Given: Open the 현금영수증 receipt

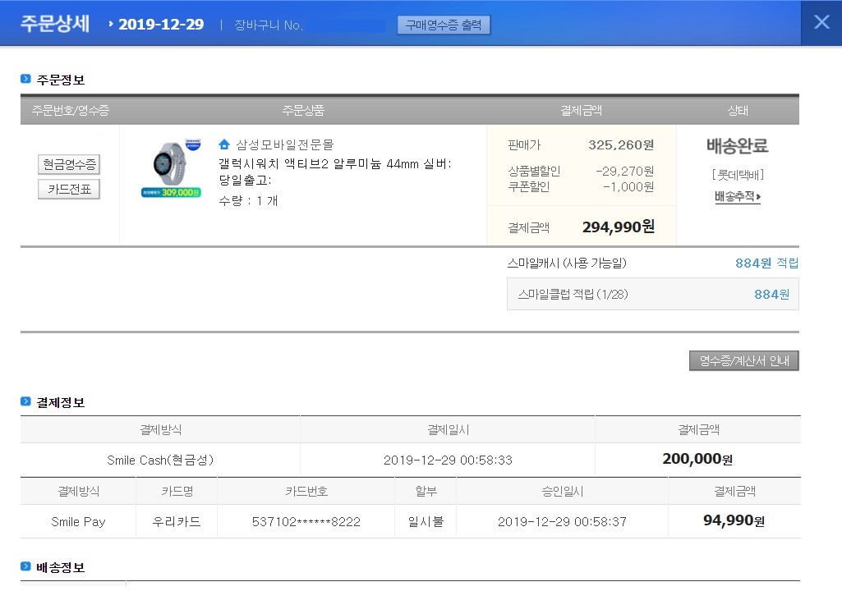Looking at the screenshot, I should tap(69, 164).
